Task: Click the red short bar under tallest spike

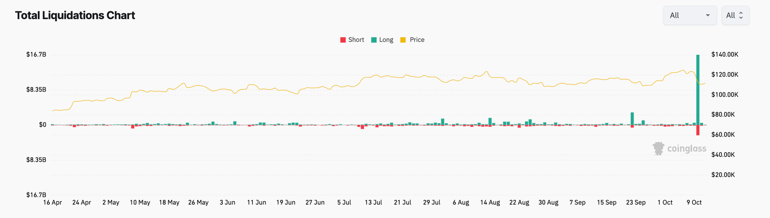Action: [x=698, y=130]
